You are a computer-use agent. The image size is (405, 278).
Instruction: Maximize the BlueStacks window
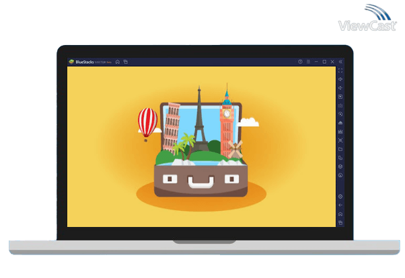(324, 62)
